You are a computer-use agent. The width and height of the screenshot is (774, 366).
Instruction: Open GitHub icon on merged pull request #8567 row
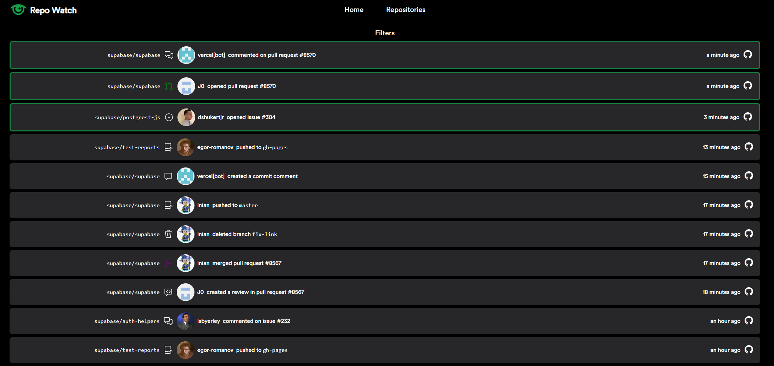pos(749,263)
